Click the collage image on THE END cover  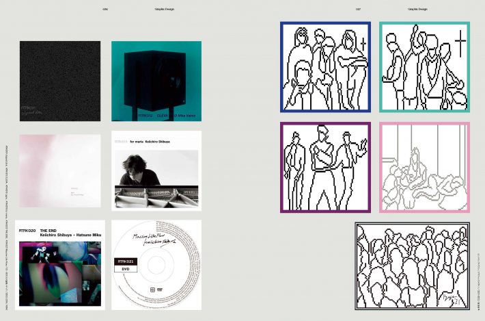tap(60, 274)
